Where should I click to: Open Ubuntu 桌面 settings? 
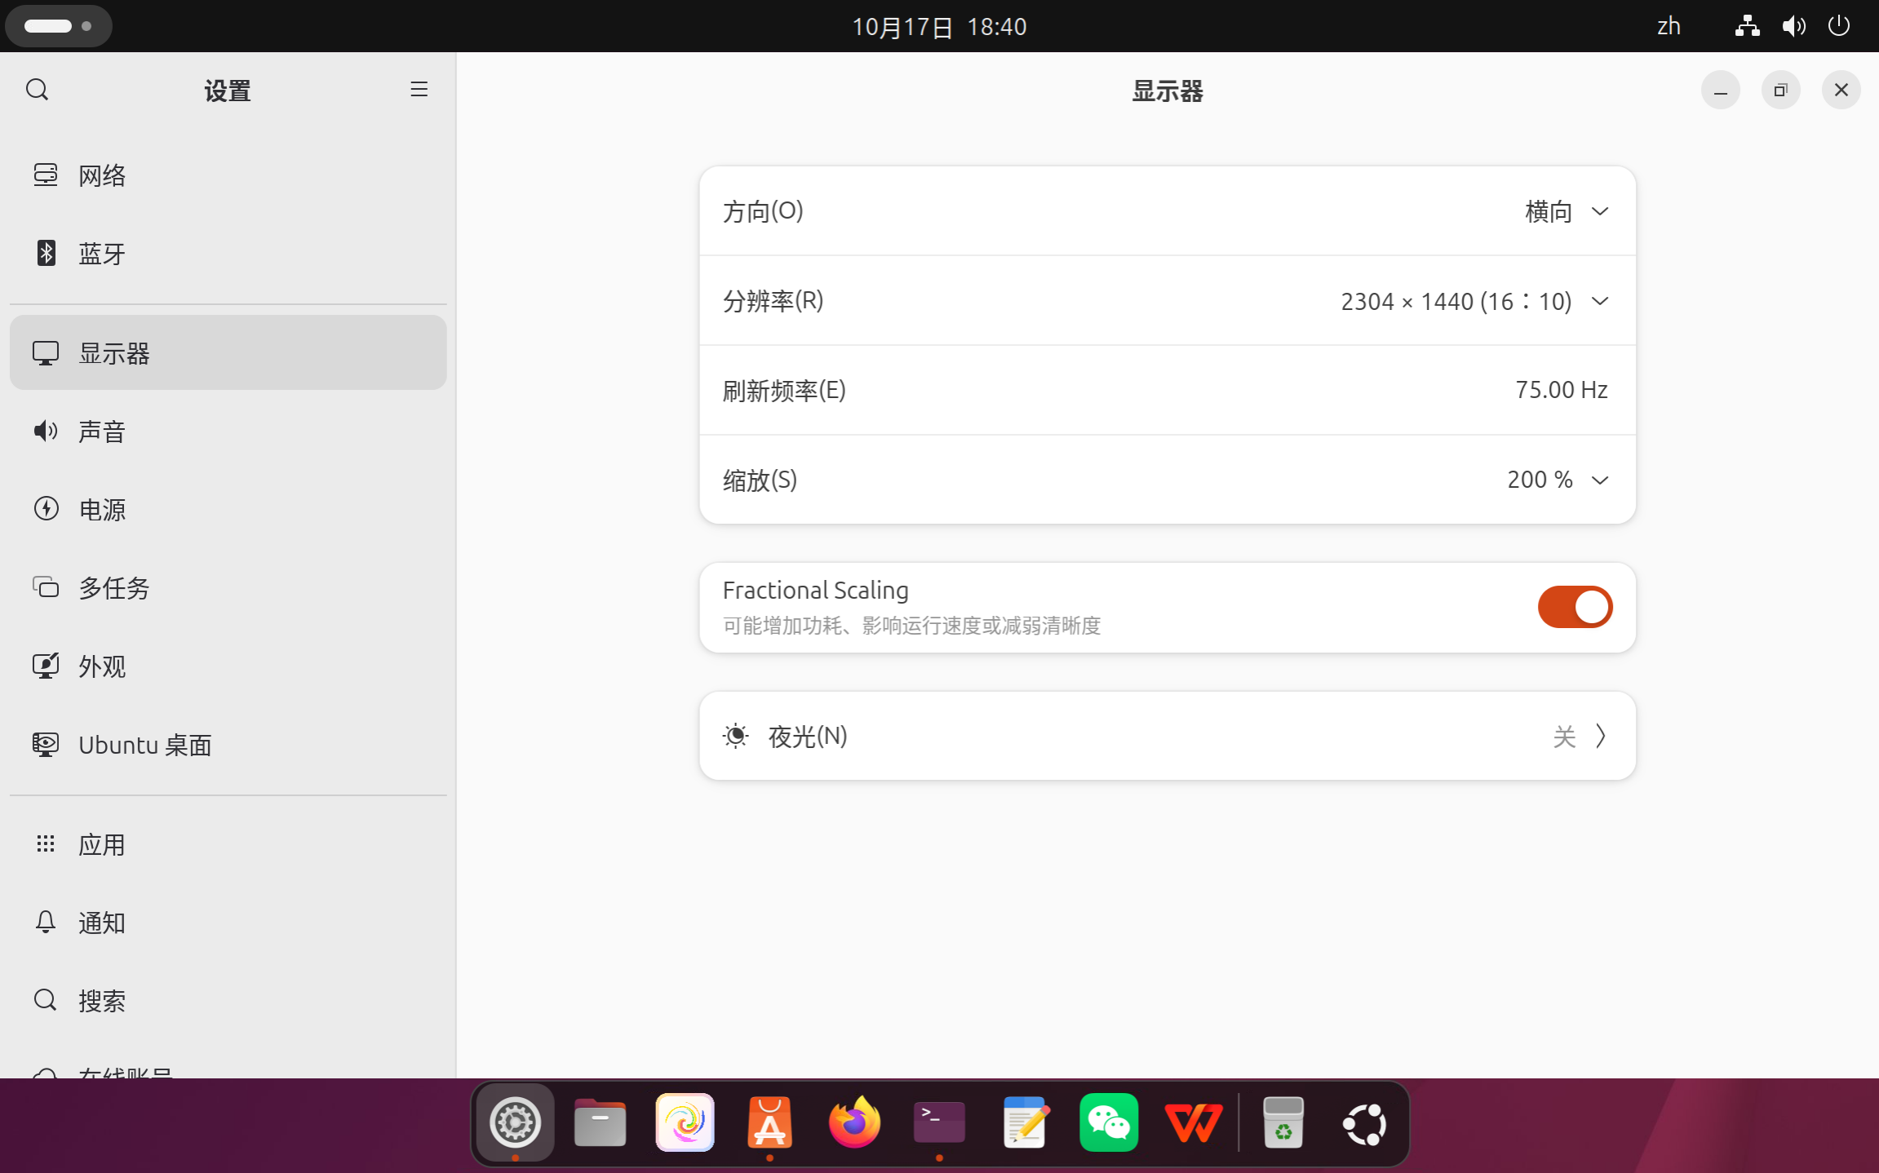click(228, 745)
